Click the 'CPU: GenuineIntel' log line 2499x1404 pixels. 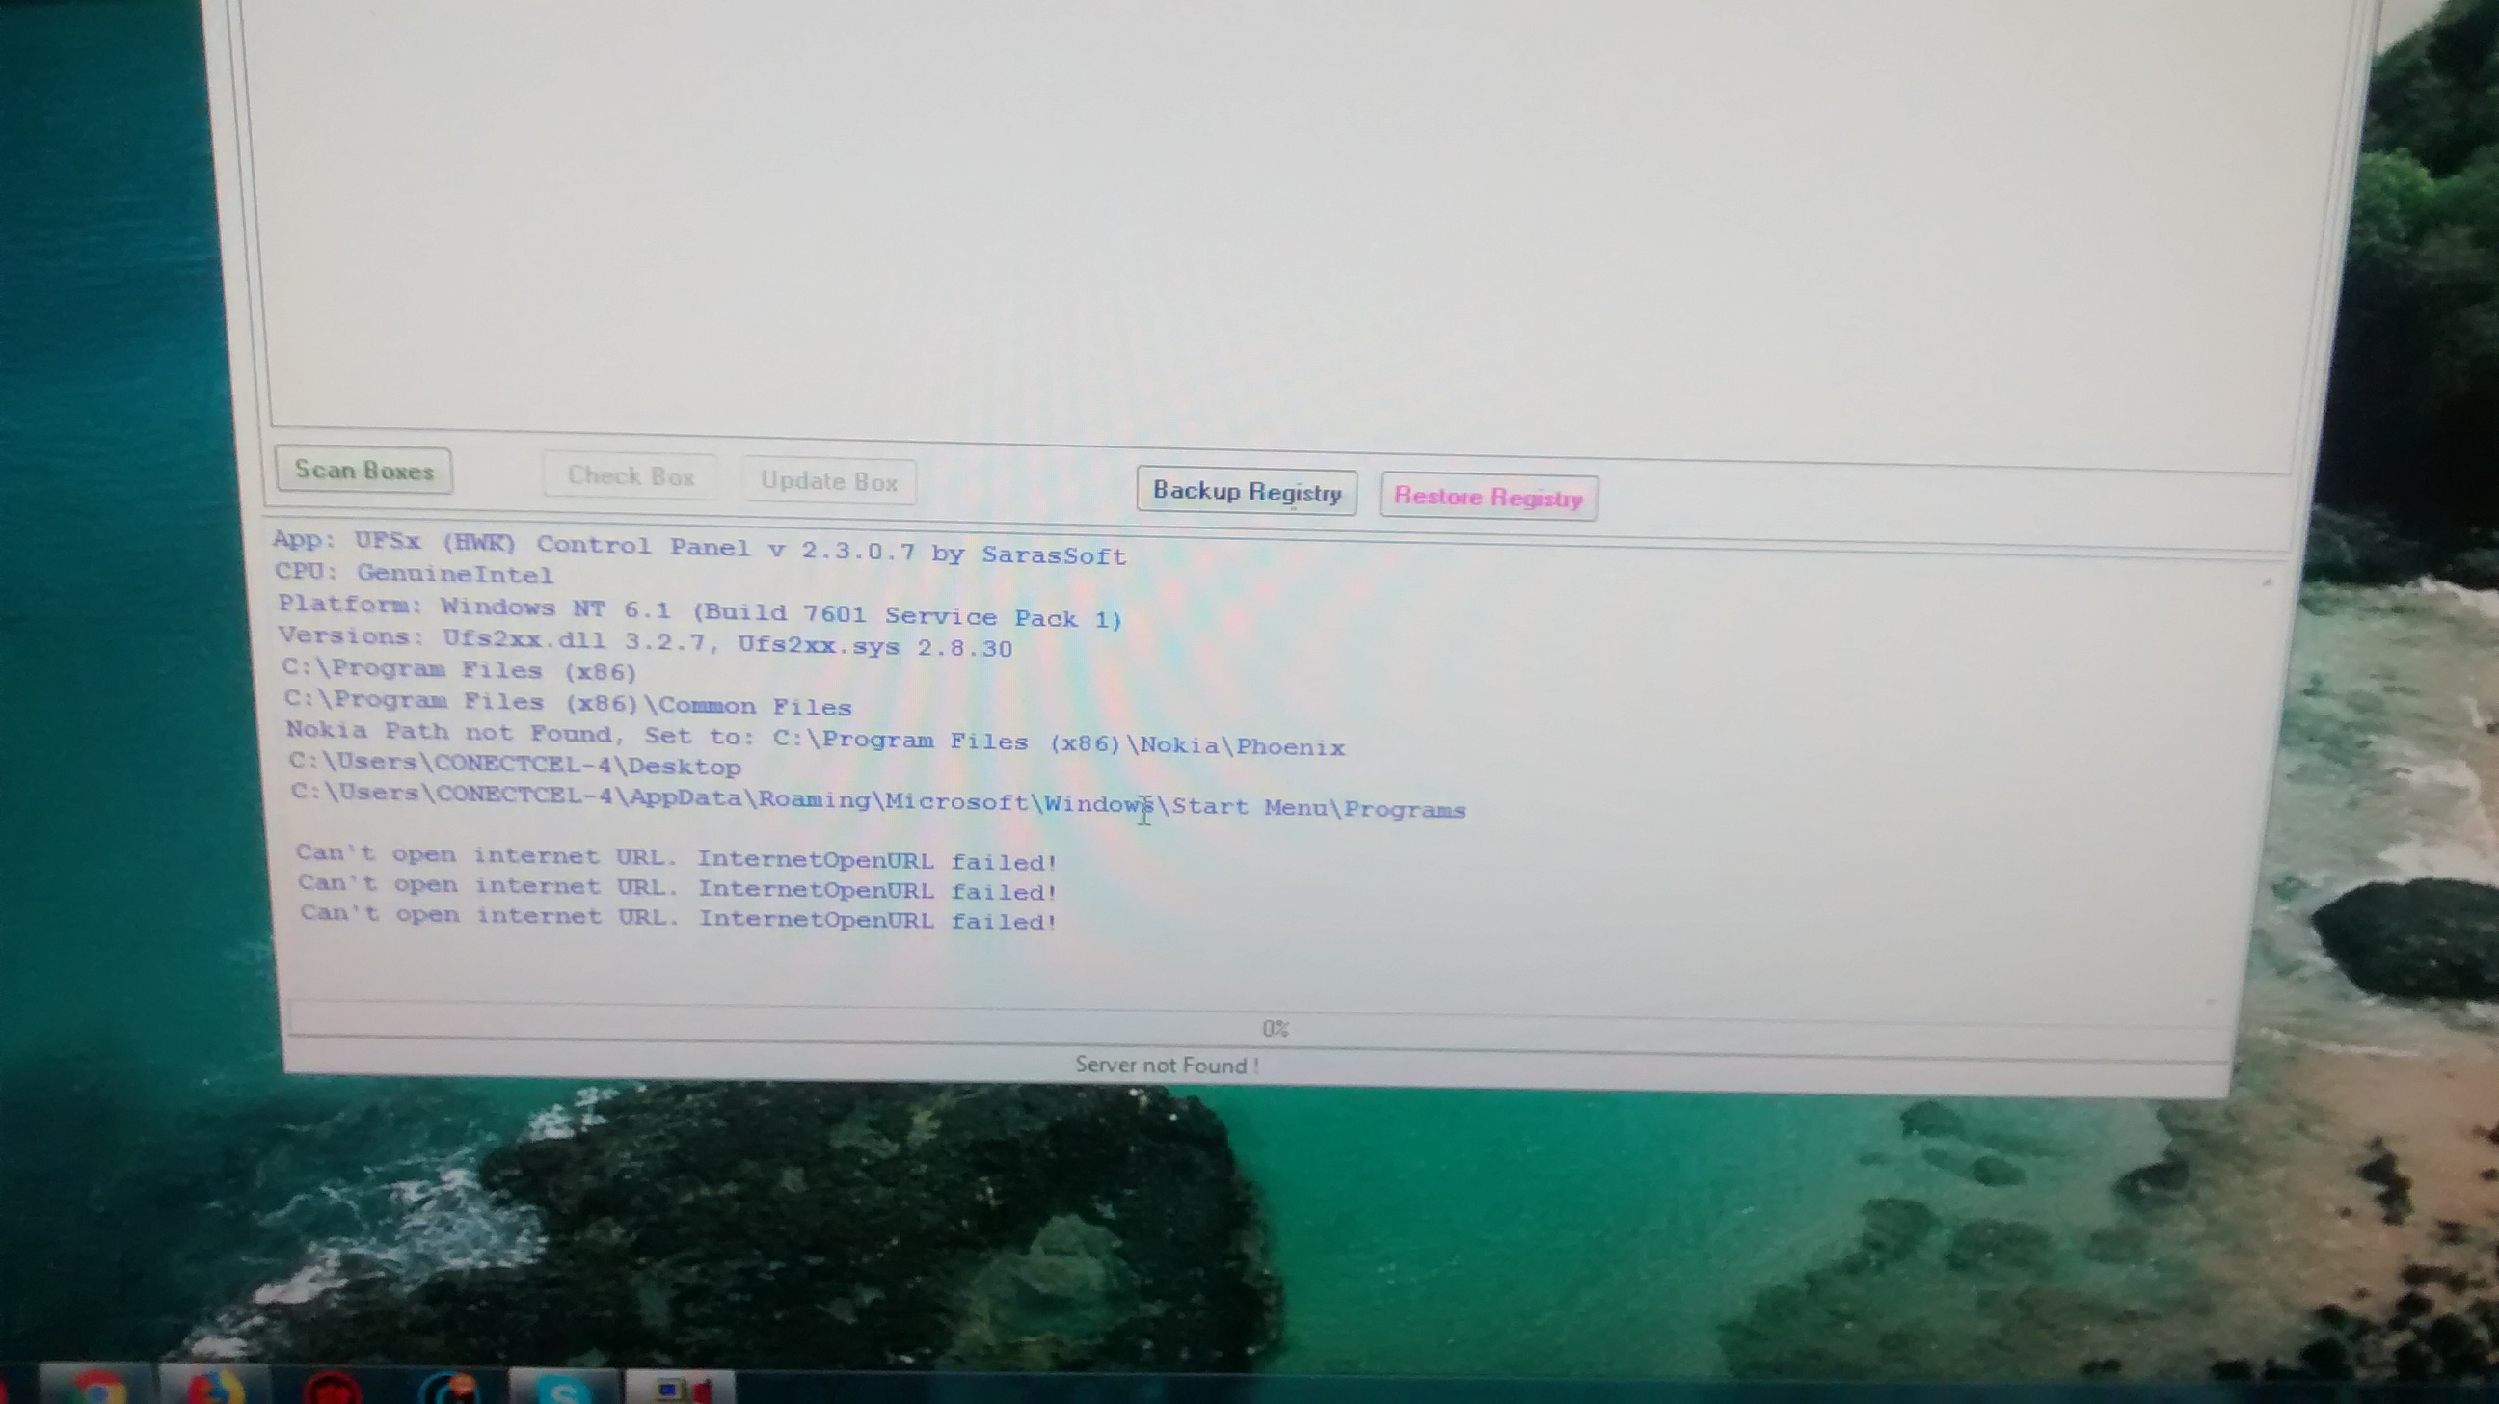click(x=415, y=573)
